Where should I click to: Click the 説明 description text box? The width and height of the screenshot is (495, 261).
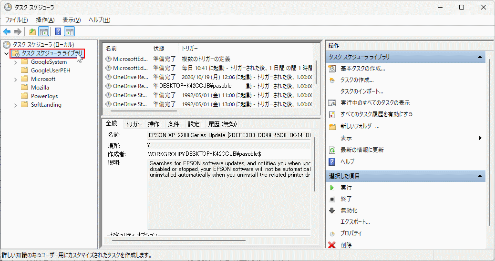coord(229,194)
